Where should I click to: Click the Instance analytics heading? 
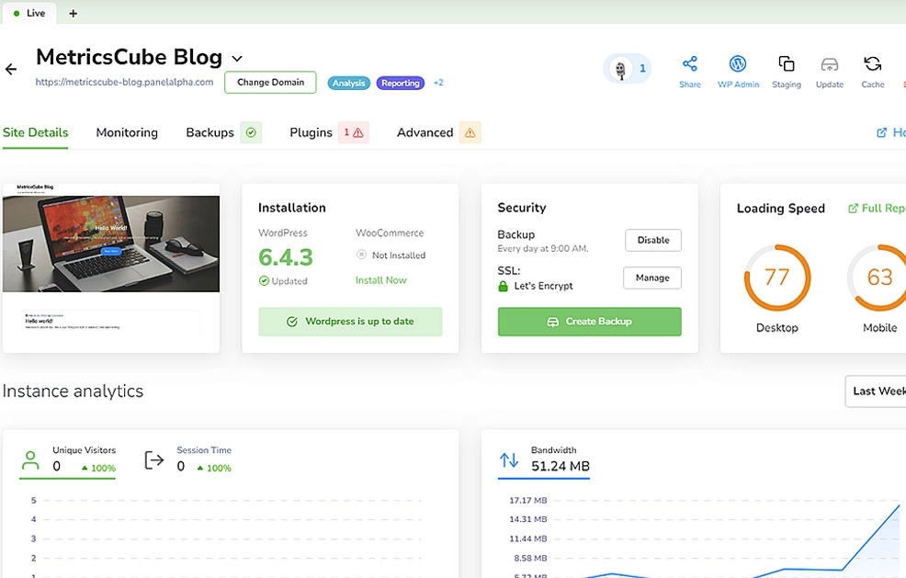[73, 391]
